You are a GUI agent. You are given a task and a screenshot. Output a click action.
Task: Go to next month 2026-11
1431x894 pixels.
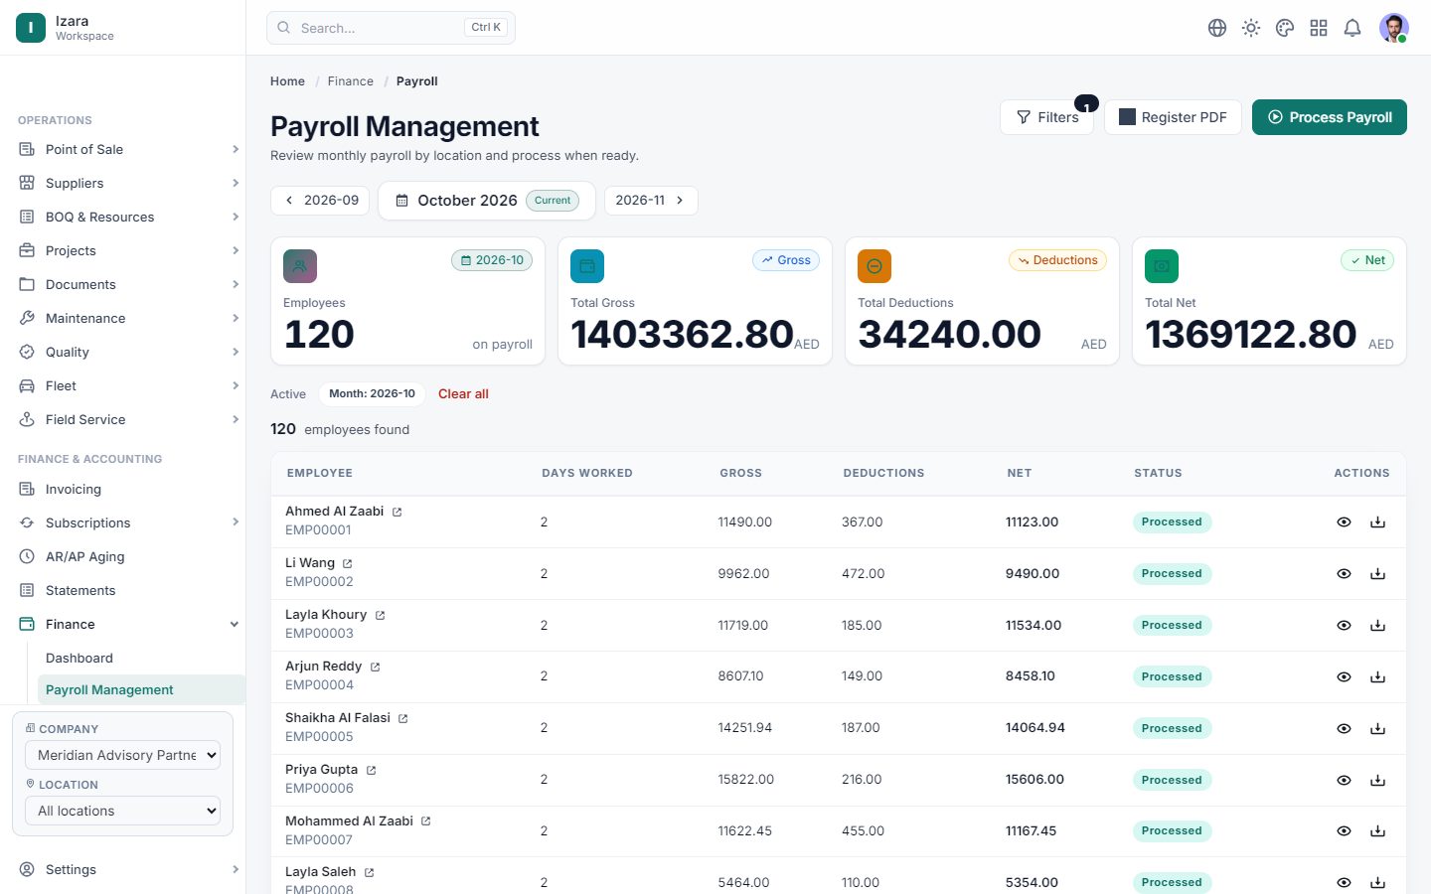(651, 200)
